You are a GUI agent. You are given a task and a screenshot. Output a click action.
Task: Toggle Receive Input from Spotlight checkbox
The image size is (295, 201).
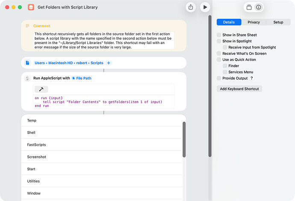(x=225, y=47)
